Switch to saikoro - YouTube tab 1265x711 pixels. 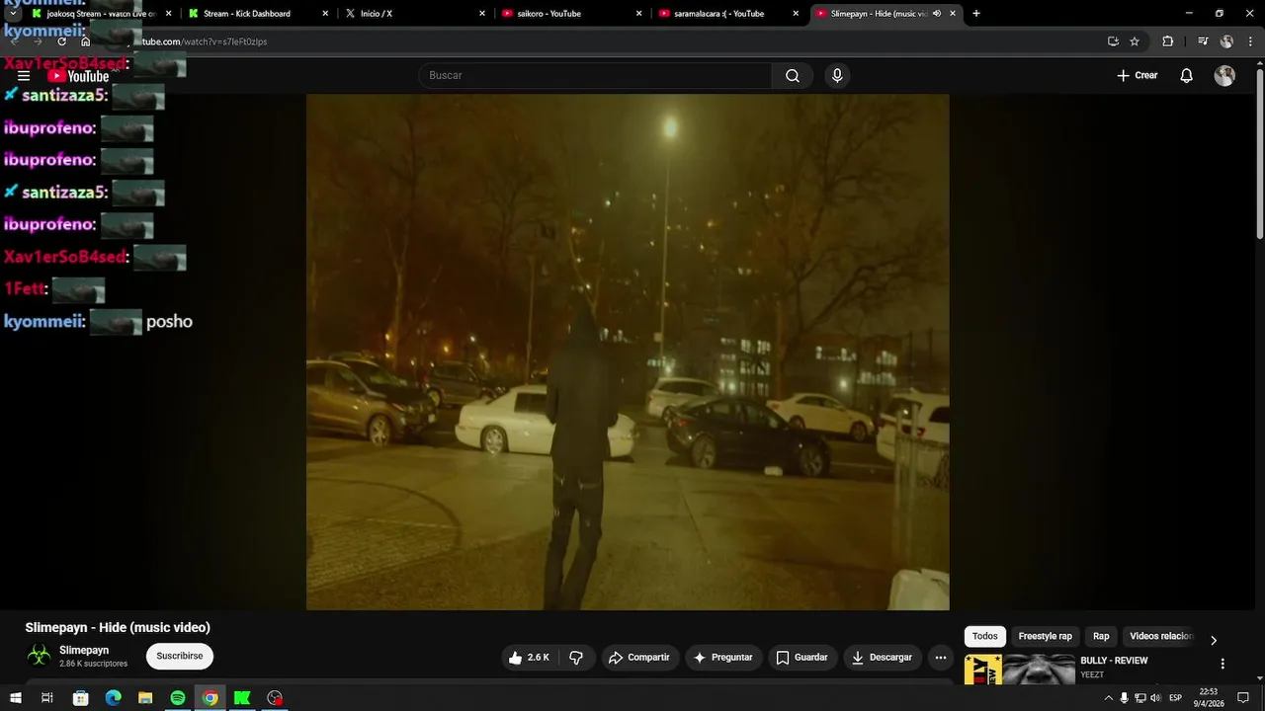571,14
